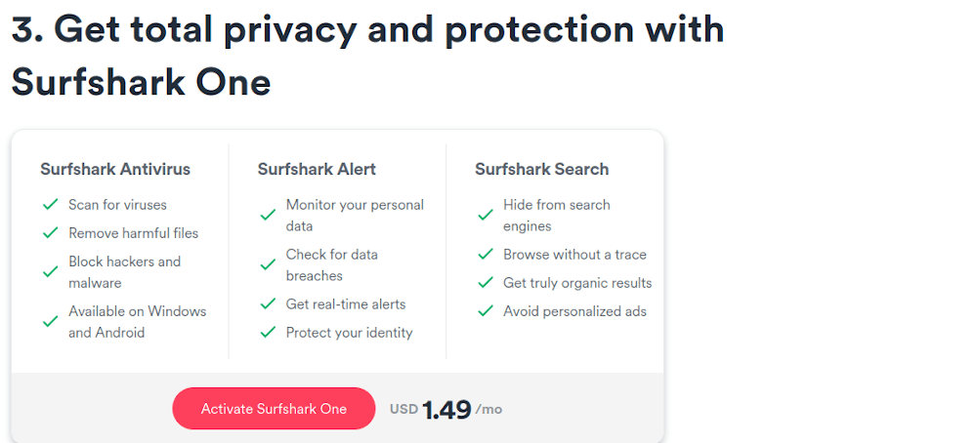
Task: Click the Surfshark Alert heading
Action: pos(317,169)
